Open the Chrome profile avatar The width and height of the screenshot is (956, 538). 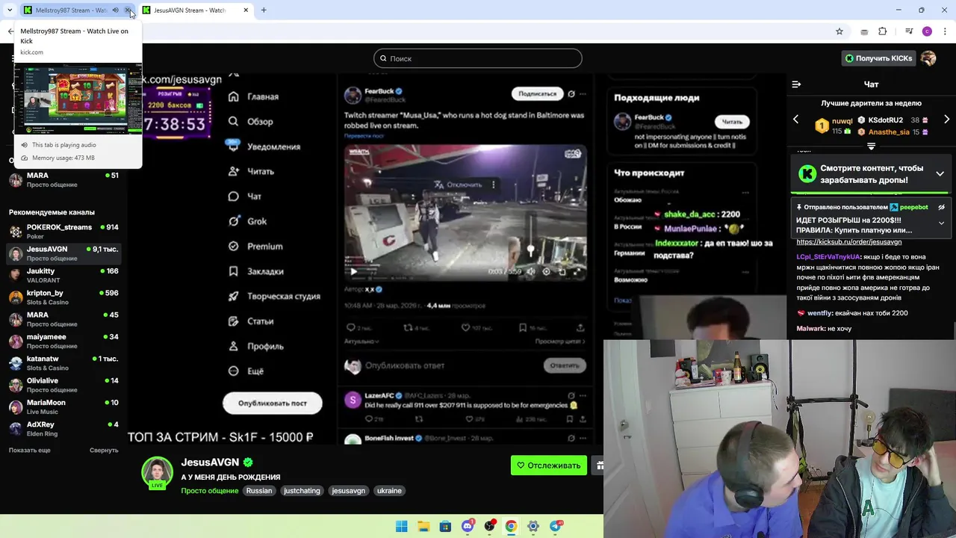(927, 31)
